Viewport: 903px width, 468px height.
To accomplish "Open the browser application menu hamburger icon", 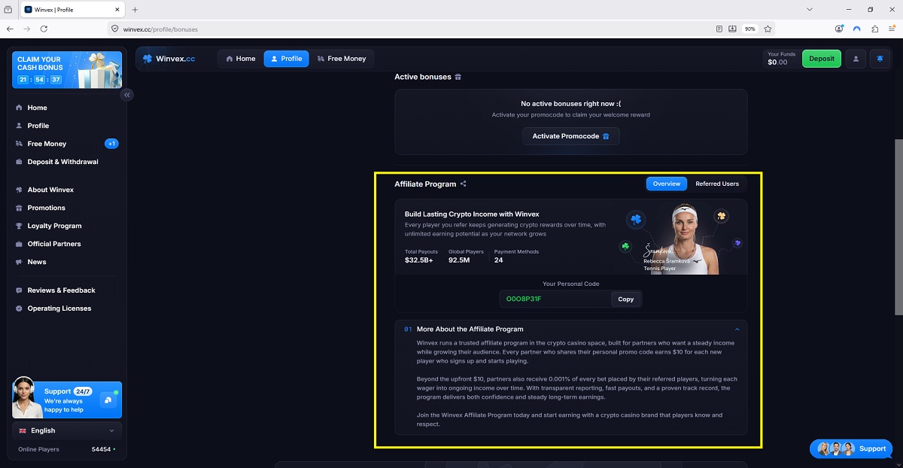I will tap(892, 29).
